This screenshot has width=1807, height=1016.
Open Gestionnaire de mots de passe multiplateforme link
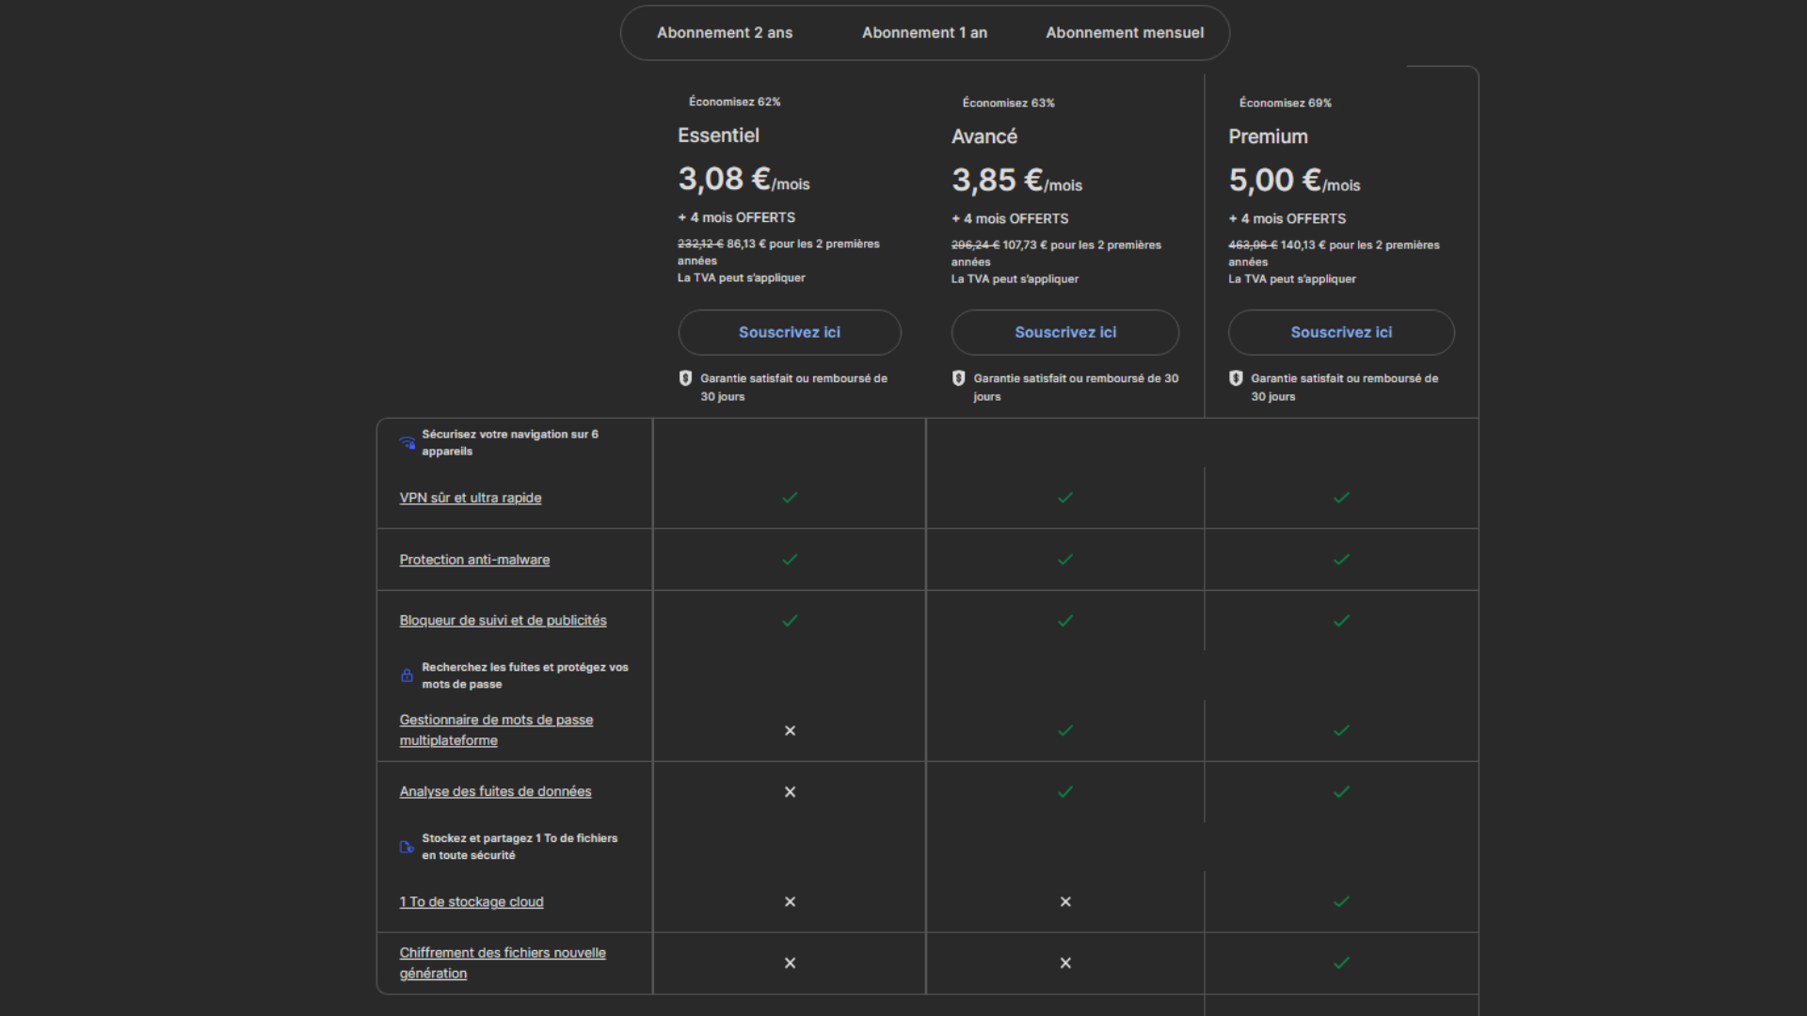point(496,730)
